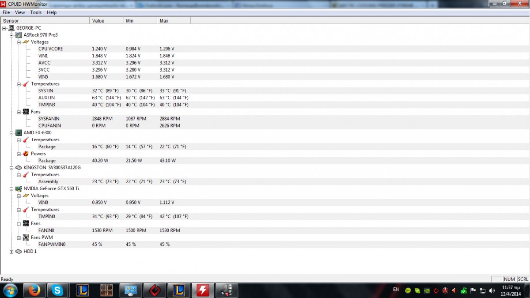
Task: Click the 40.20 W power value
Action: coord(99,161)
